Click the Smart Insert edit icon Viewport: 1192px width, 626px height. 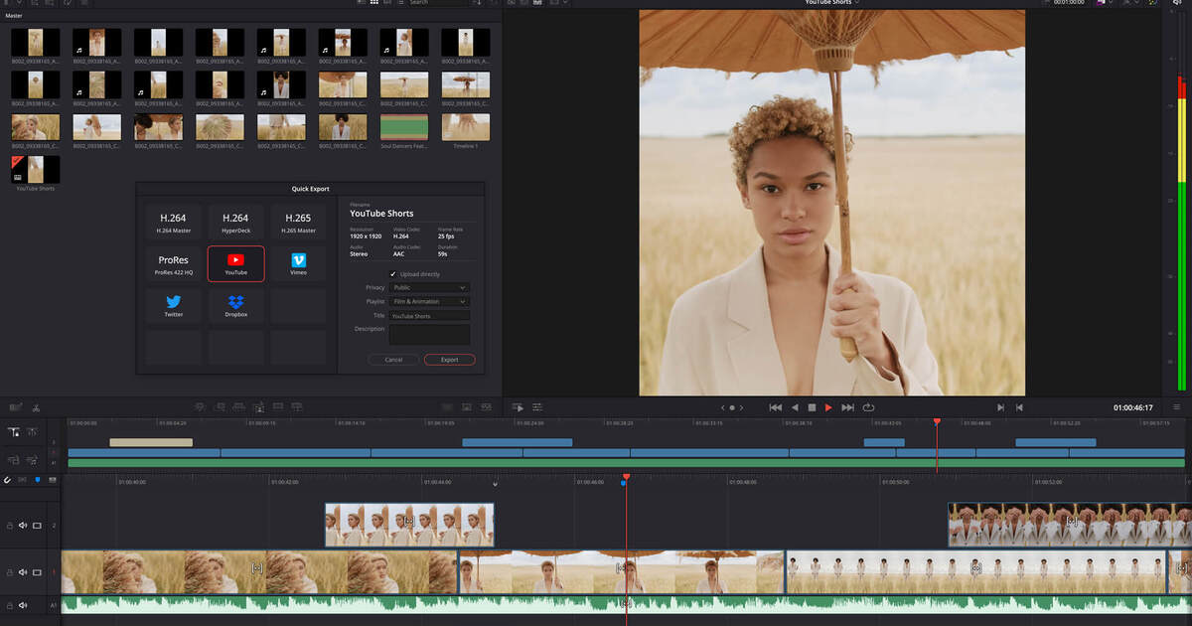(200, 407)
